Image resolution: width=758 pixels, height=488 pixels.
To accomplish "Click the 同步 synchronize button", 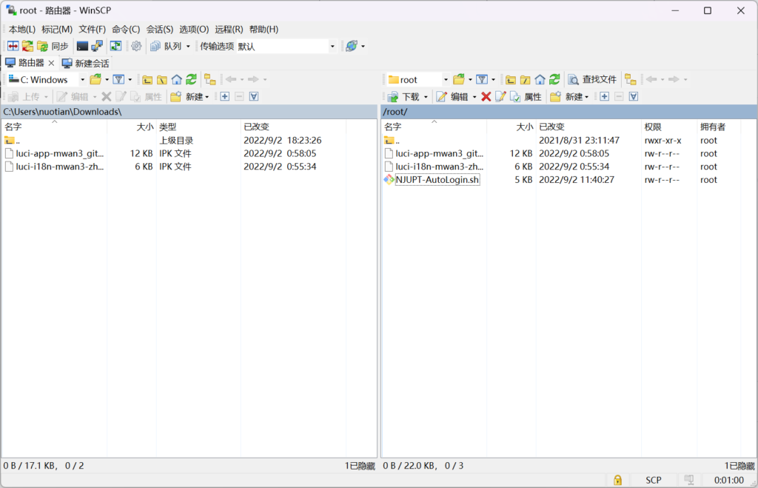I will (53, 46).
